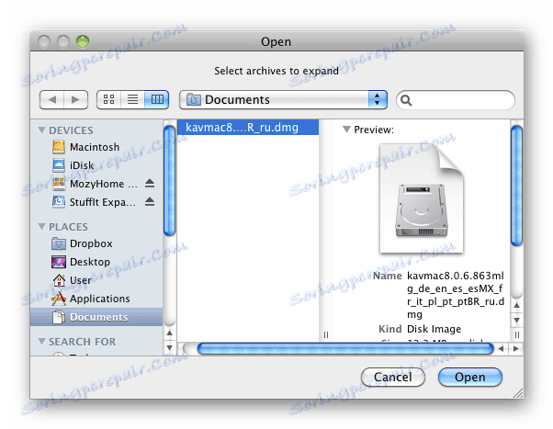Collapse the PLACES section
The width and height of the screenshot is (553, 429).
click(41, 227)
